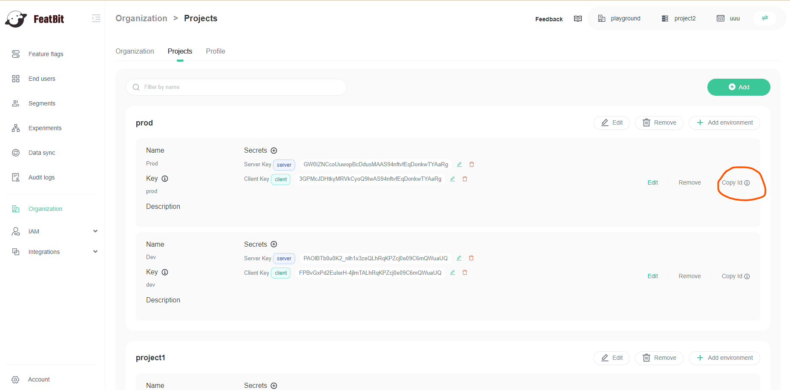Switch to the Organization tab
This screenshot has height=390, width=790.
point(134,51)
